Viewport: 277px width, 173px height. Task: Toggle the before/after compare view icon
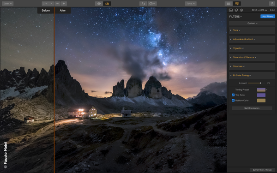click(107, 4)
